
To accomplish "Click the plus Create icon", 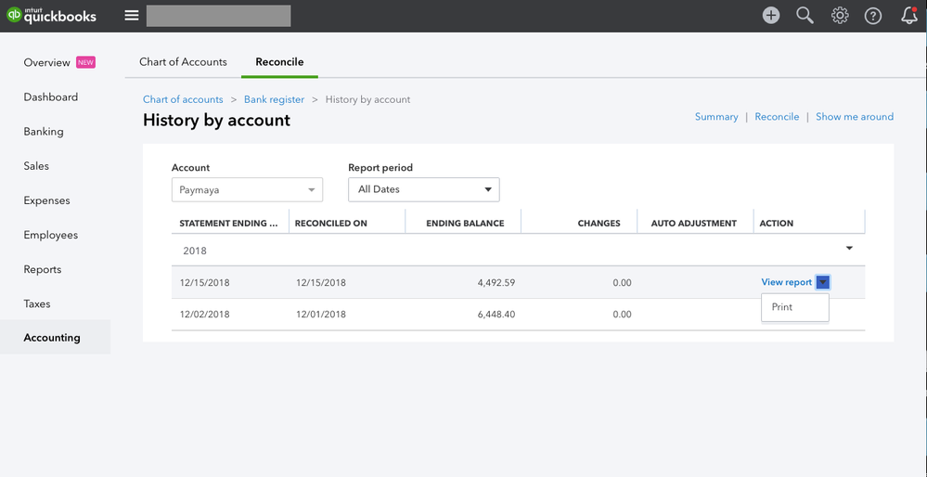I will (771, 16).
